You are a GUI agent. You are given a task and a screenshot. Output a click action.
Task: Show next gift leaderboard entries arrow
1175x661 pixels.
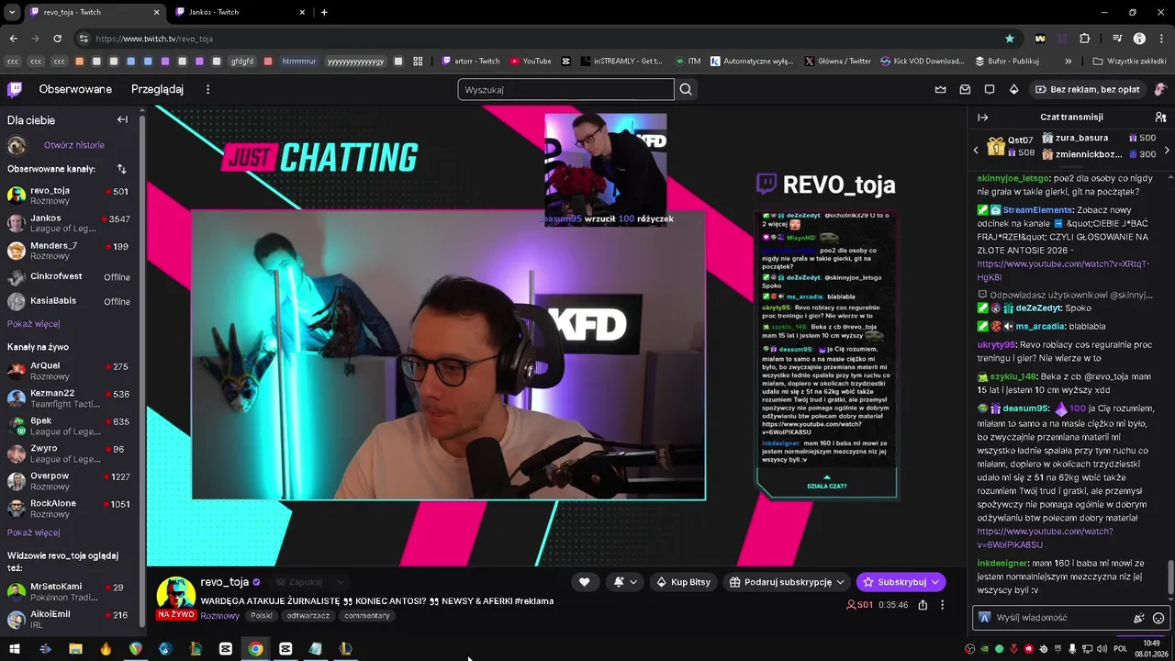[1167, 150]
